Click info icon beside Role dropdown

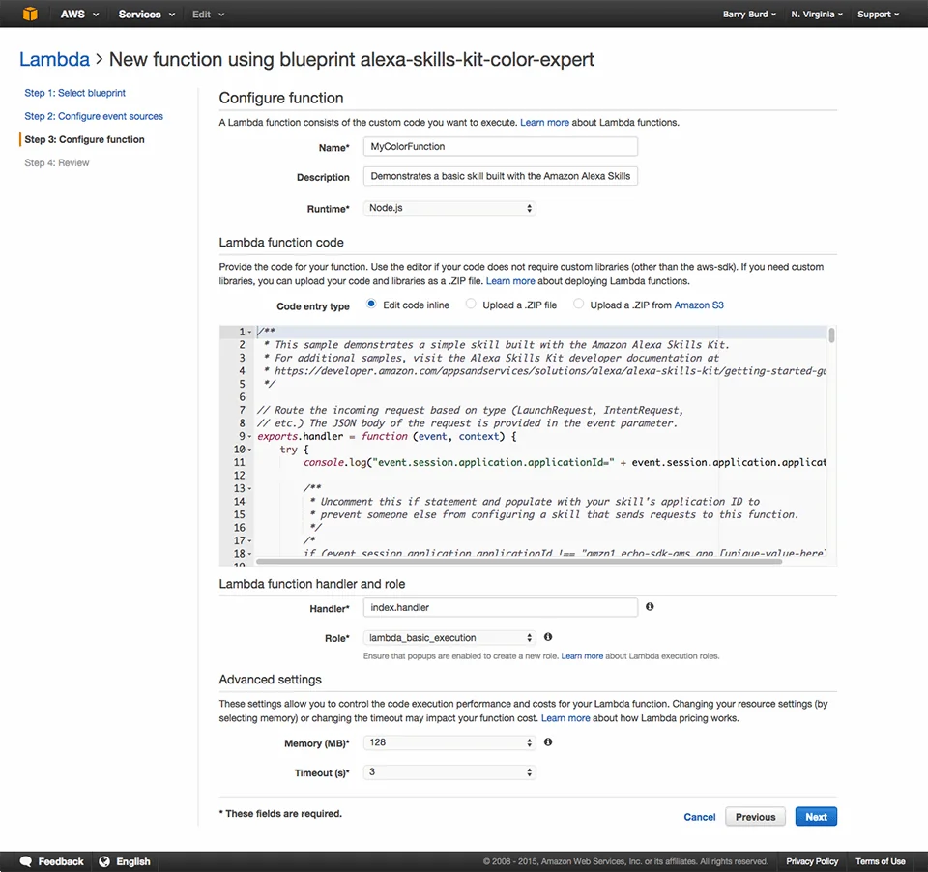click(x=548, y=637)
